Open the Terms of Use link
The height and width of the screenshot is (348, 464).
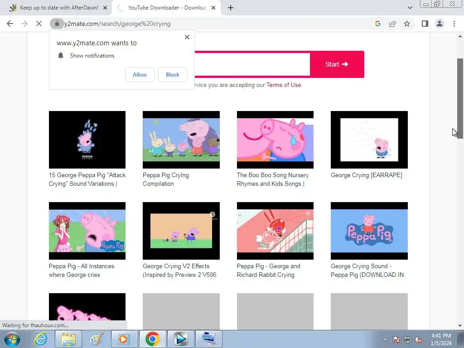284,85
